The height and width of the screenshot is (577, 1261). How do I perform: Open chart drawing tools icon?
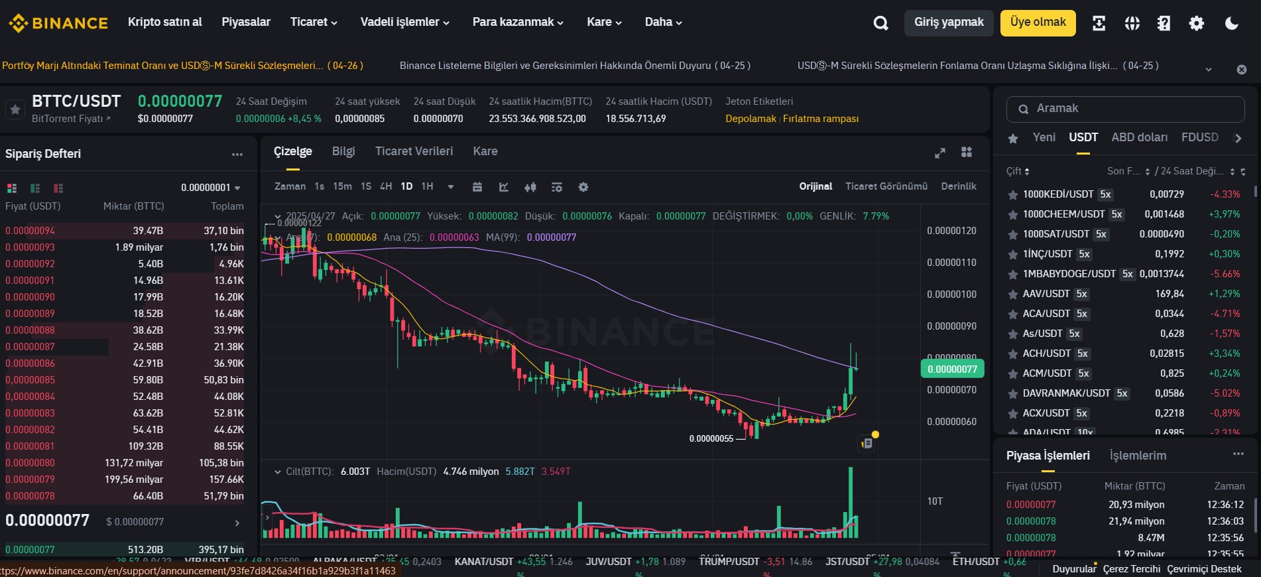click(504, 187)
